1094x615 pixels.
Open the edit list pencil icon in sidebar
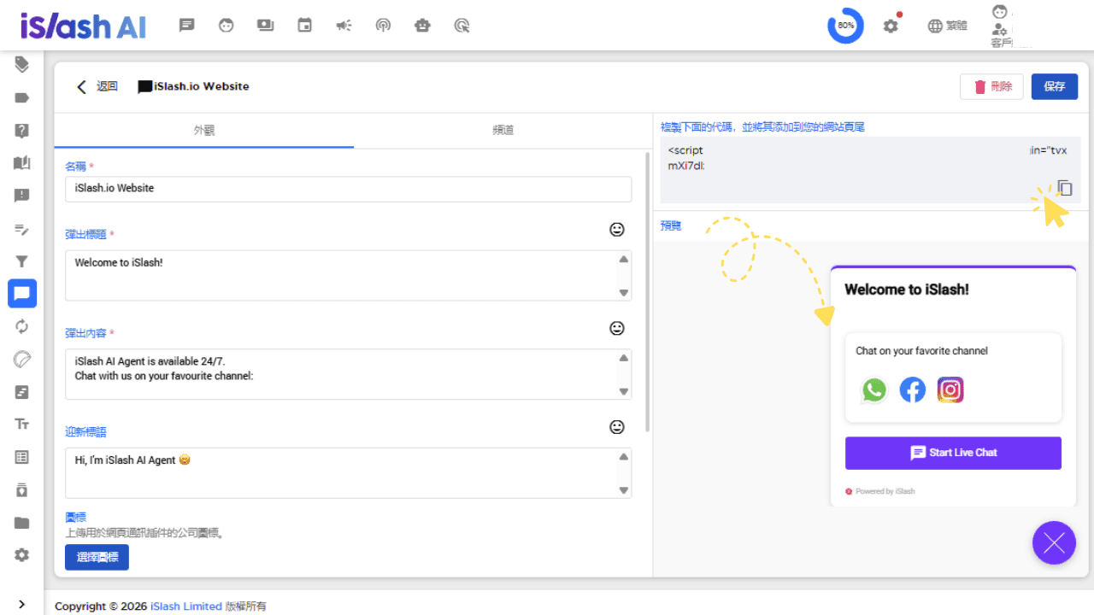click(22, 229)
